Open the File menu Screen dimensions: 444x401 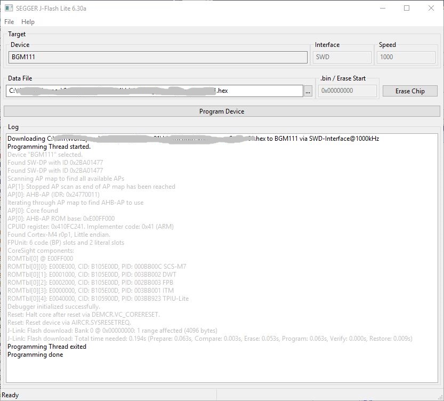9,21
